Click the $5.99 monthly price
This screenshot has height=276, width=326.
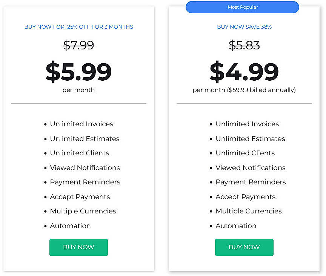(78, 71)
